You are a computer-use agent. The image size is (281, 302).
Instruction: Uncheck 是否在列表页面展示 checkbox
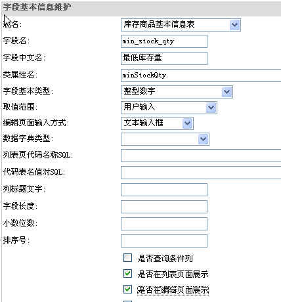127,274
